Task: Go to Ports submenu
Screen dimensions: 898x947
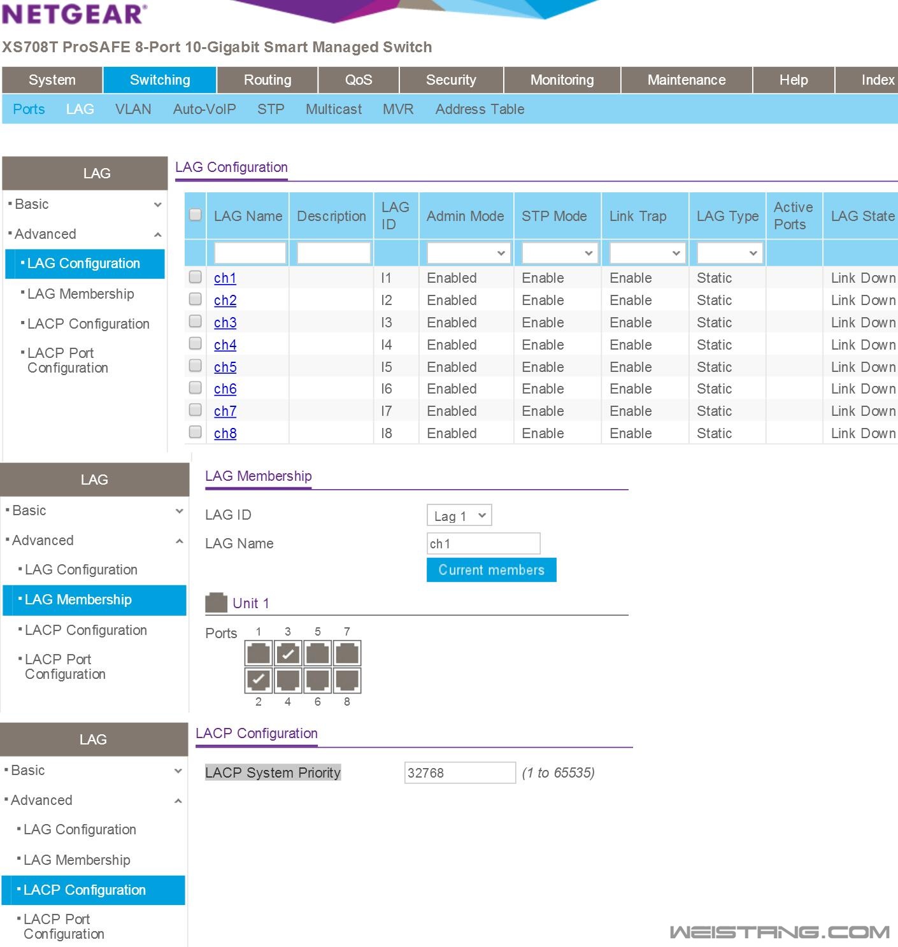Action: (29, 110)
